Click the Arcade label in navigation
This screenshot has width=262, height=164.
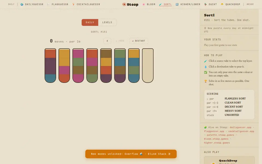pyautogui.click(x=250, y=4)
